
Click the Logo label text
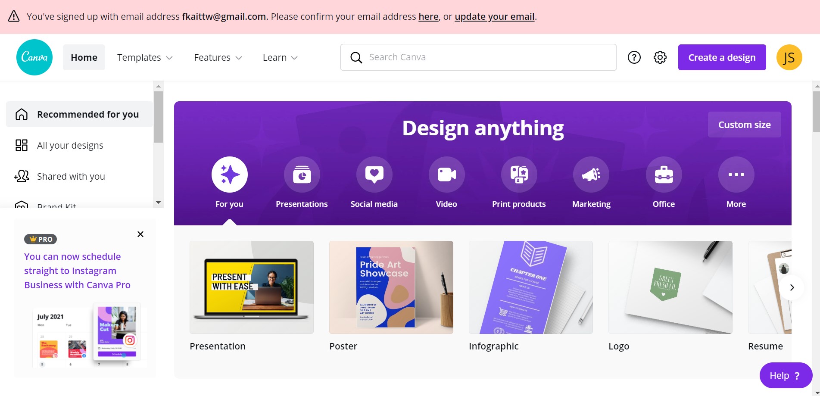619,346
